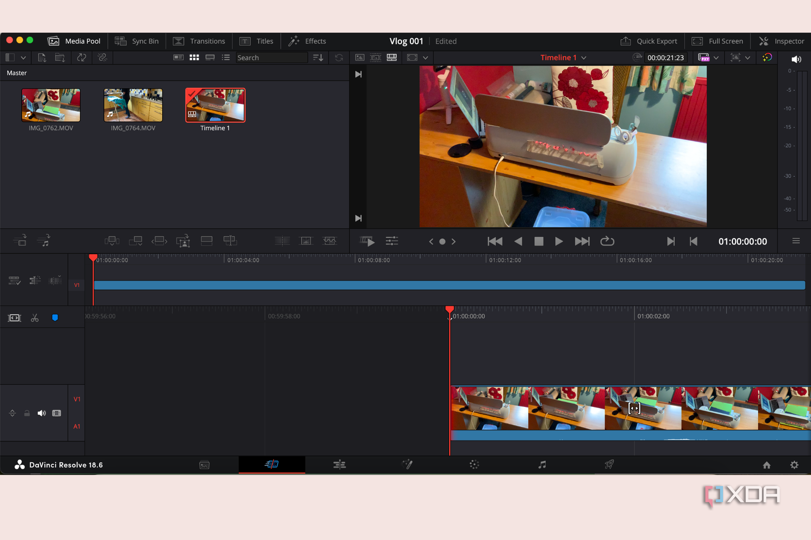Click the project settings gear icon

pos(794,465)
